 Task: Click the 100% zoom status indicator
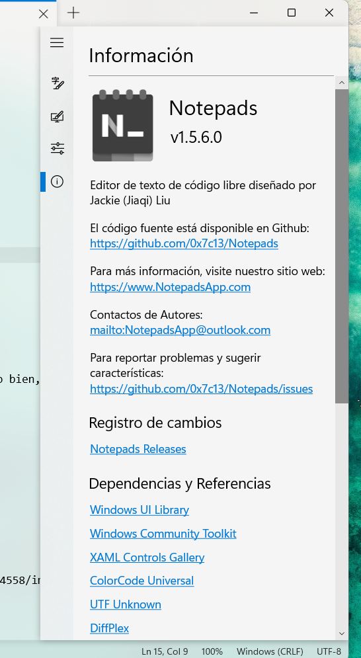coord(212,651)
